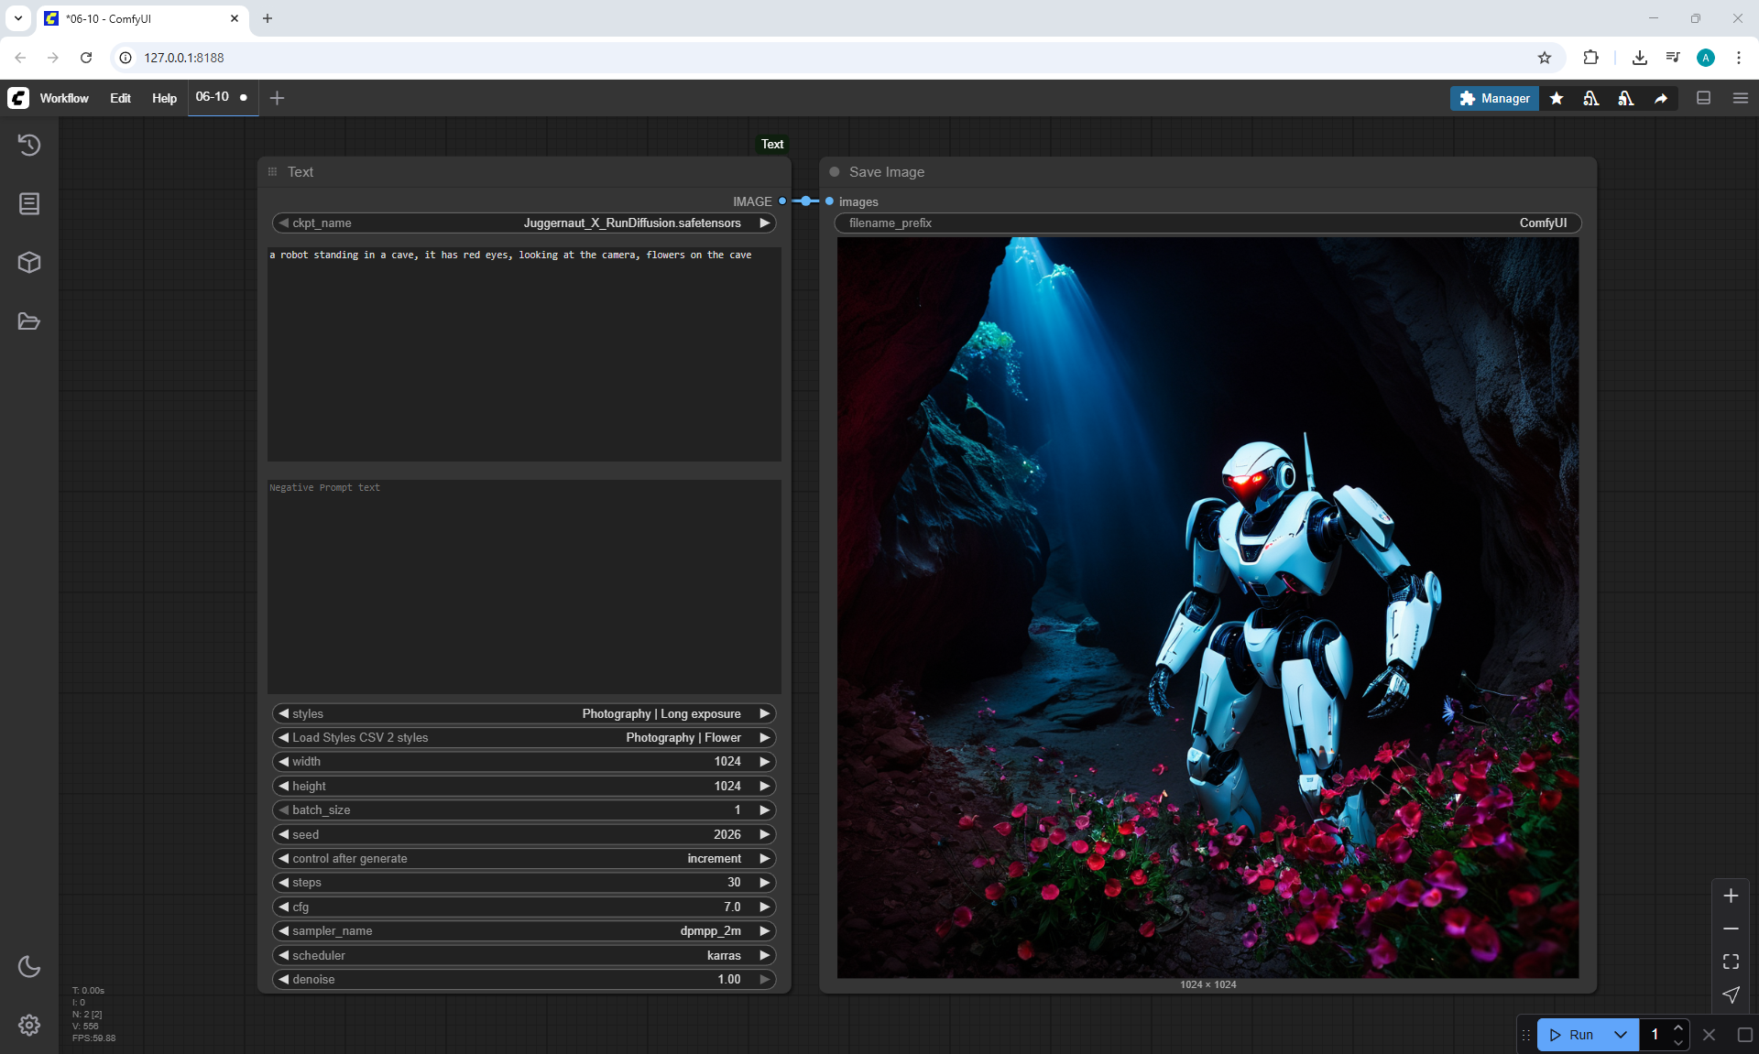1759x1054 pixels.
Task: Toggle the bottom panel icon
Action: pyautogui.click(x=1703, y=98)
